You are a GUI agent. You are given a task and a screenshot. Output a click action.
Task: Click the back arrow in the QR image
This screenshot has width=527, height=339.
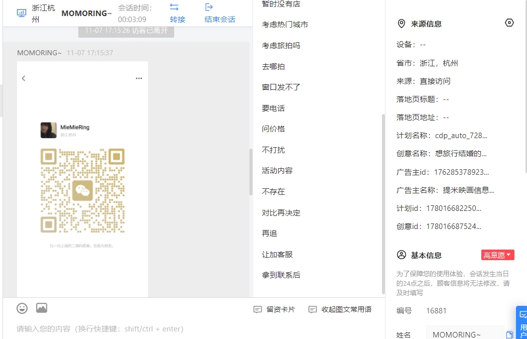(x=24, y=78)
